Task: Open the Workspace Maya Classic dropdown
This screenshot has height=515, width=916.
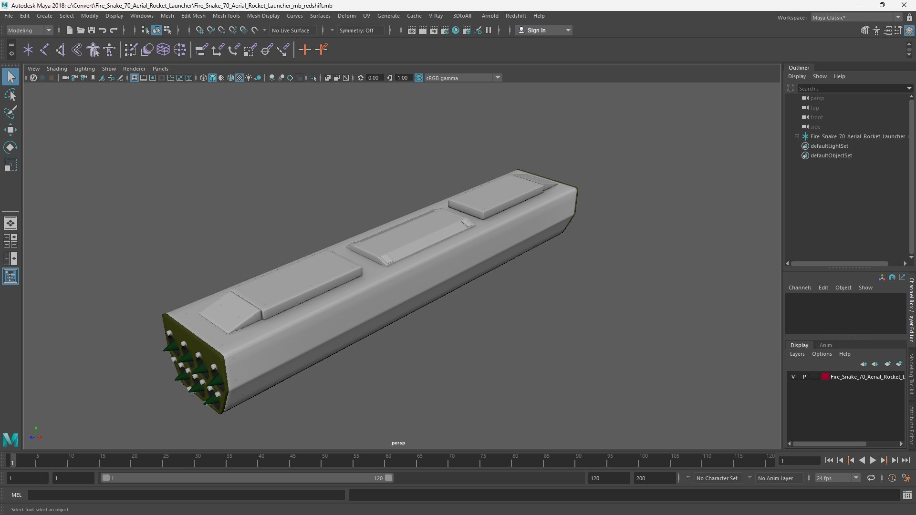Action: pos(856,18)
